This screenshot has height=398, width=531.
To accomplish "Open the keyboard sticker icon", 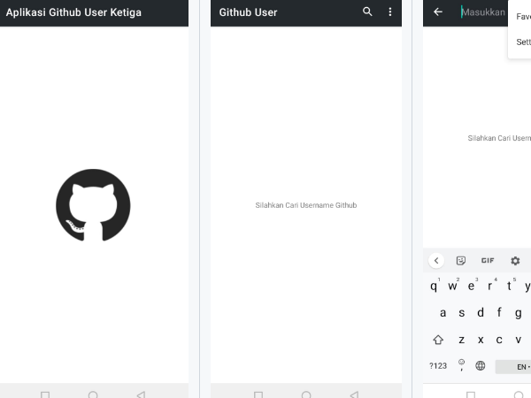I will point(461,261).
